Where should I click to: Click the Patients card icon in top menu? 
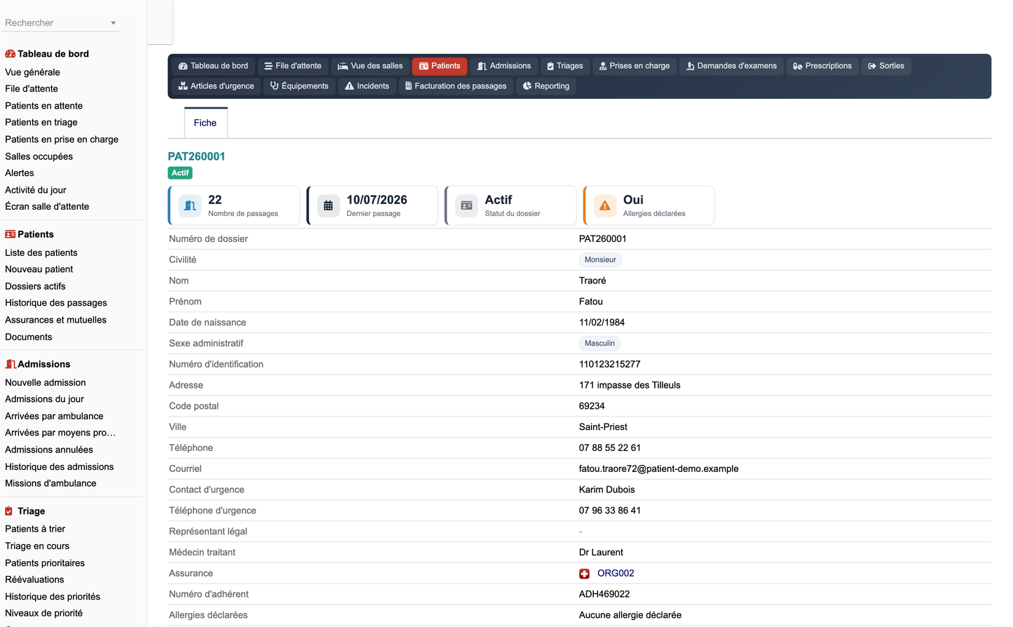423,66
